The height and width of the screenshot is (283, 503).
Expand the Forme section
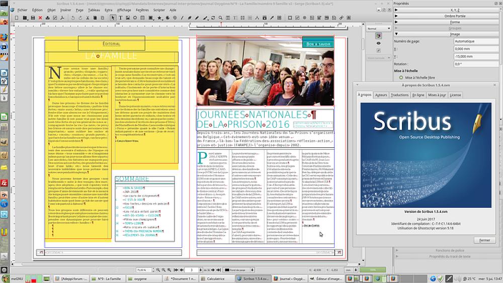[447, 22]
